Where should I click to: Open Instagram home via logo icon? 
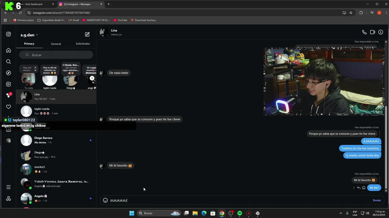9,34
